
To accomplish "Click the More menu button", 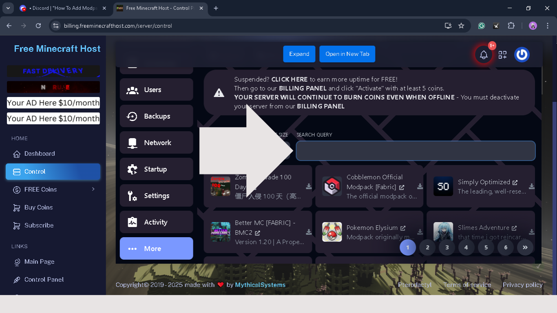I will tap(156, 249).
